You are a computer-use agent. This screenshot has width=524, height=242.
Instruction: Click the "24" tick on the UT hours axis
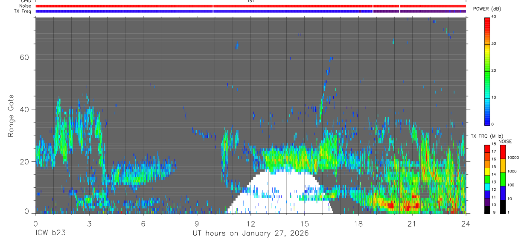pos(466,223)
